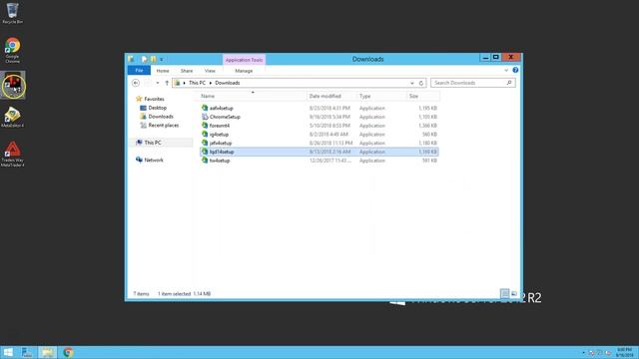The width and height of the screenshot is (639, 359).
Task: Click the tw4setup file icon
Action: pos(205,161)
